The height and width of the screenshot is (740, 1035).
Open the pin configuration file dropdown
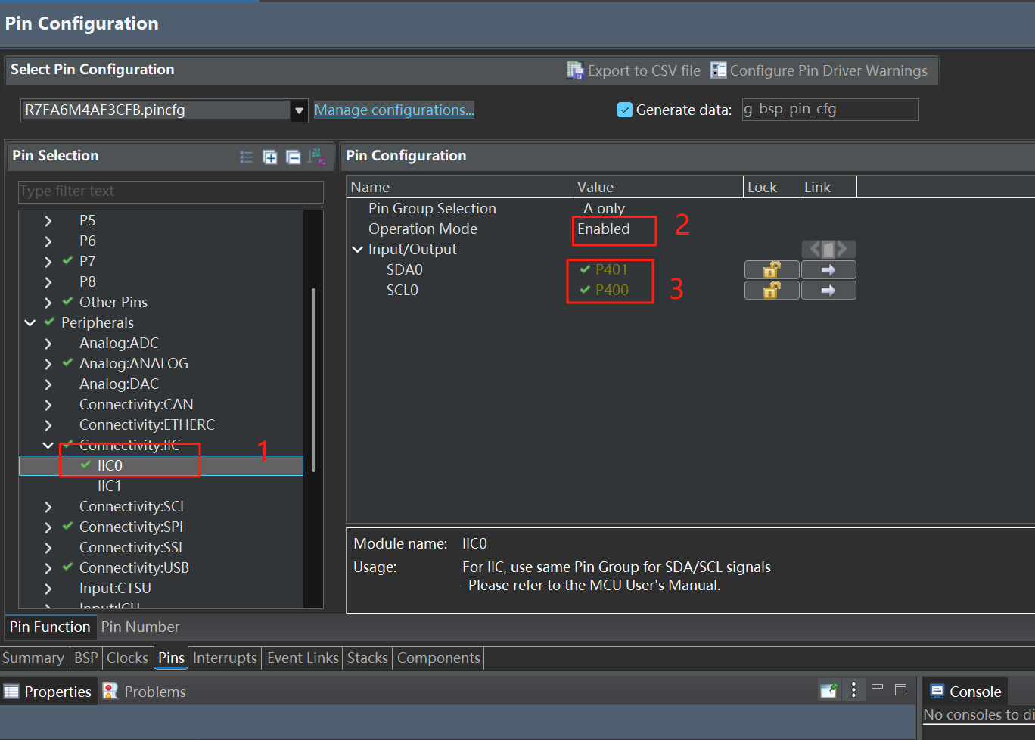[300, 110]
